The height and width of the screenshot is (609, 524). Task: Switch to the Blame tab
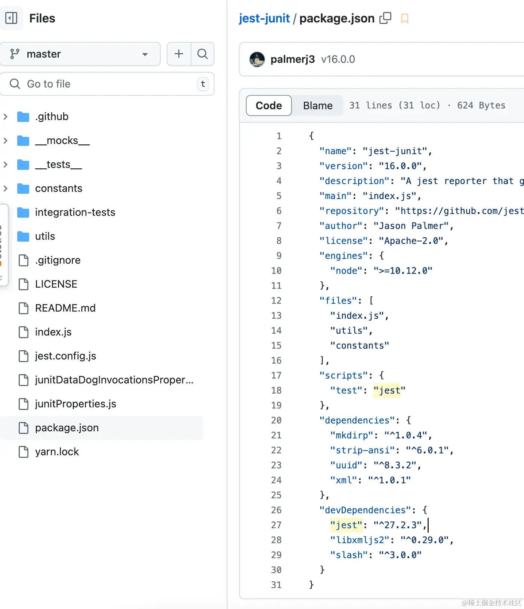(x=317, y=105)
